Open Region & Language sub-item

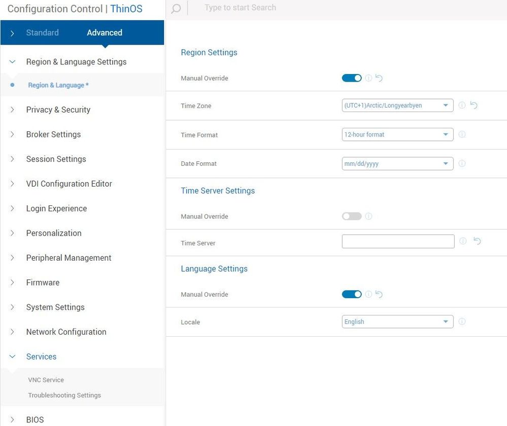tap(58, 85)
